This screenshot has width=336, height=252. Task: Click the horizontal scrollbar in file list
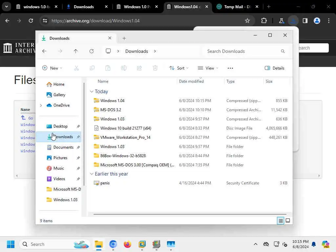[x=190, y=214]
